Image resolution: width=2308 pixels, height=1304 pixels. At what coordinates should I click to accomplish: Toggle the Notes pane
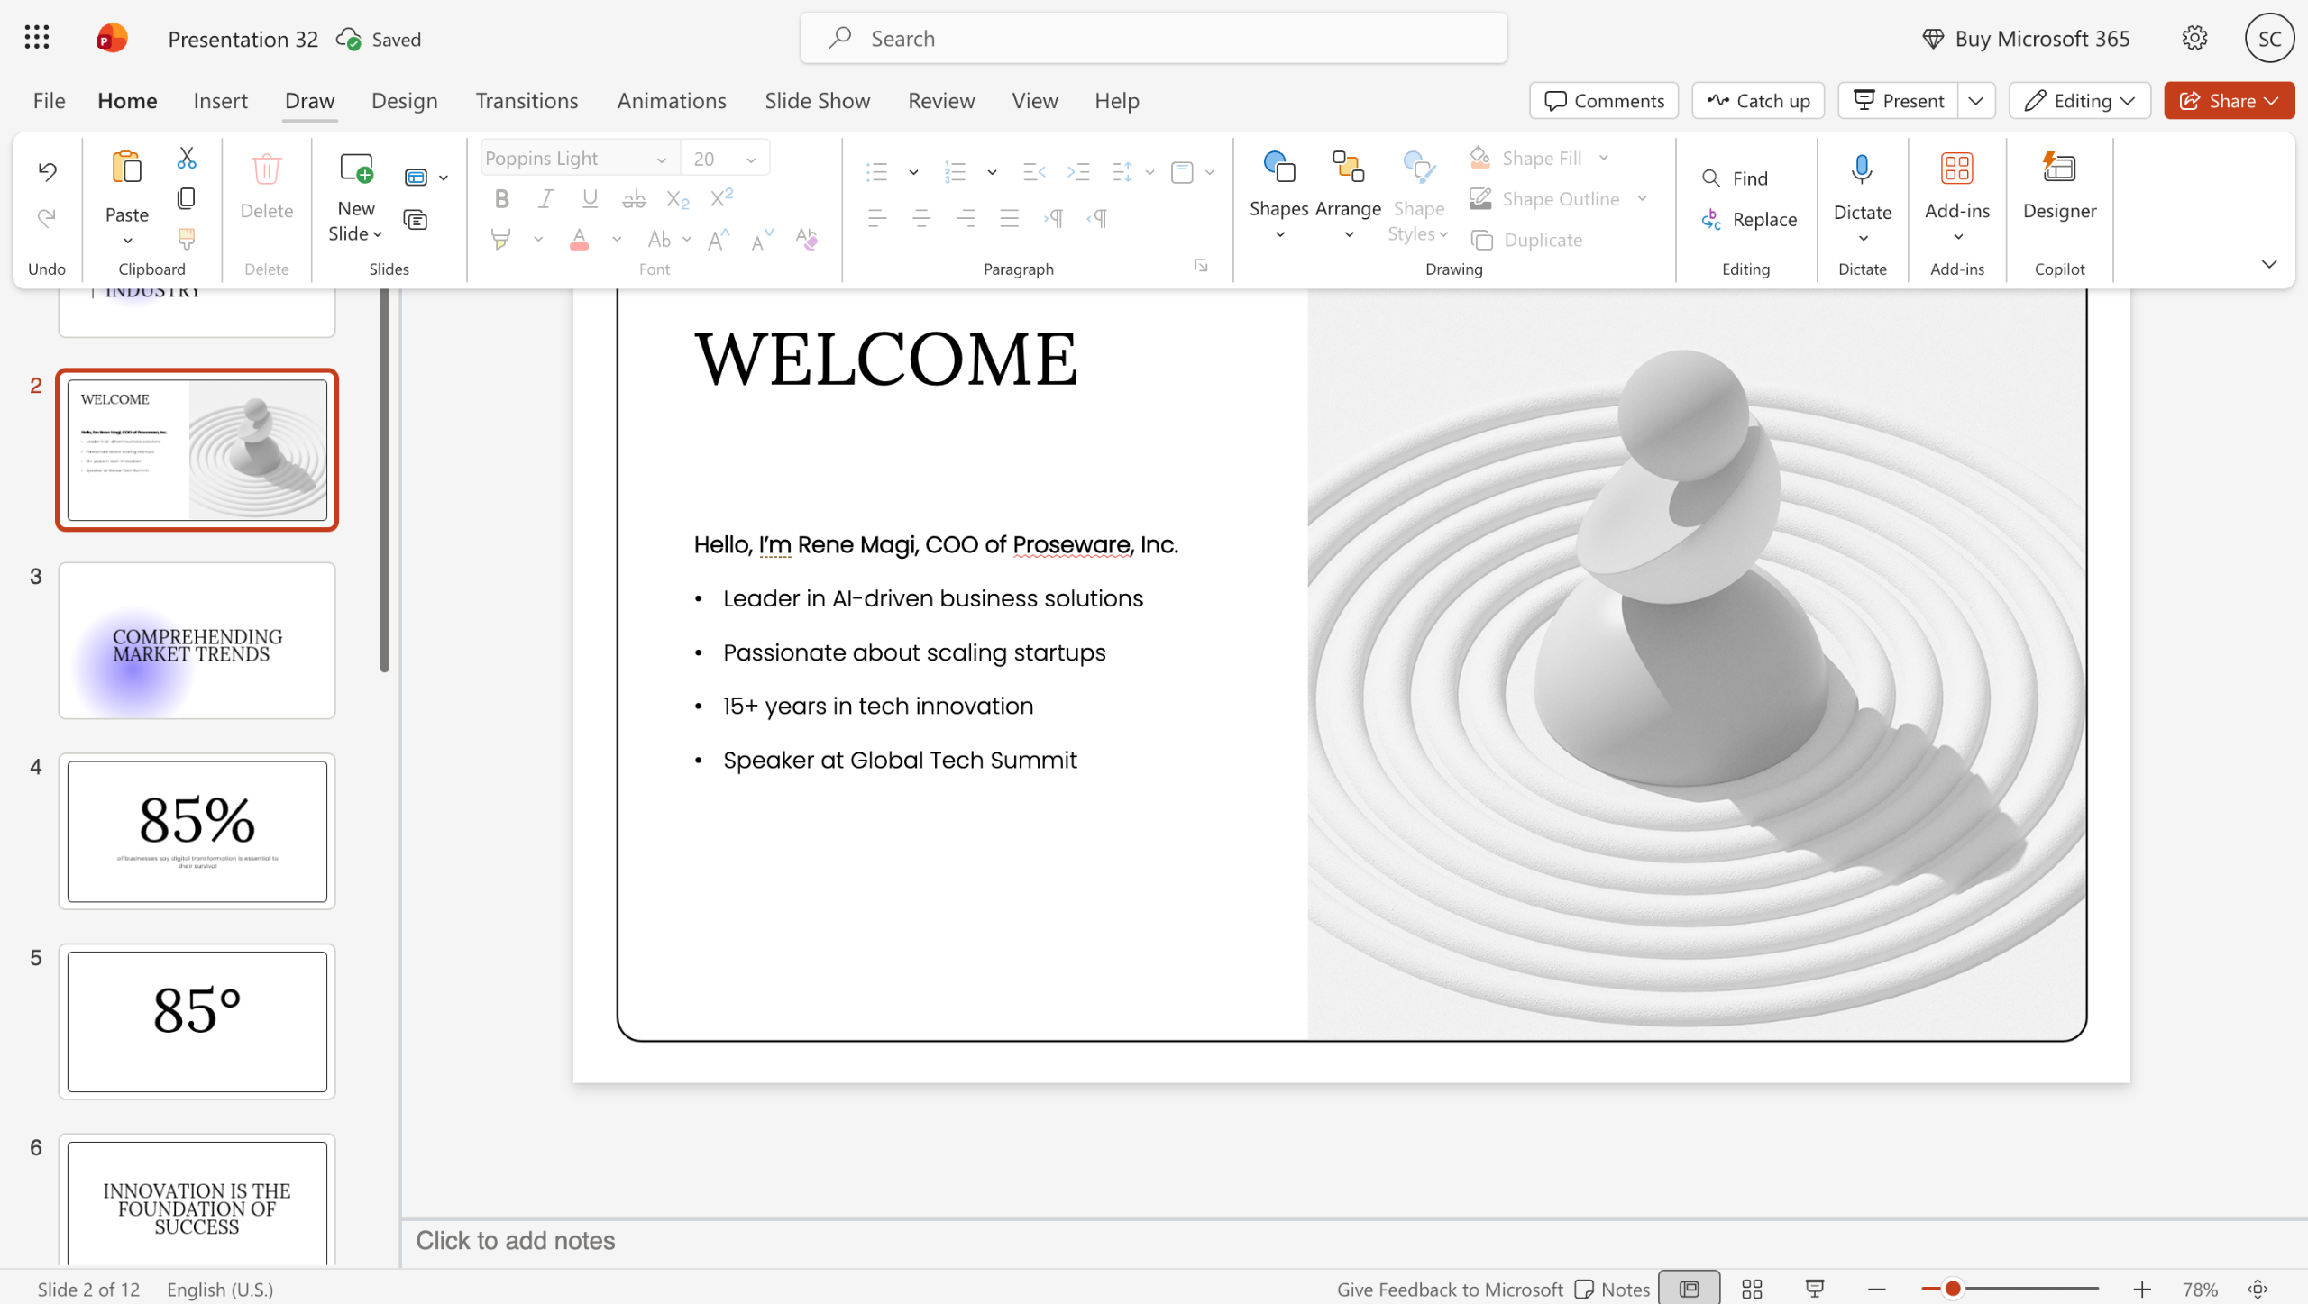coord(1613,1289)
